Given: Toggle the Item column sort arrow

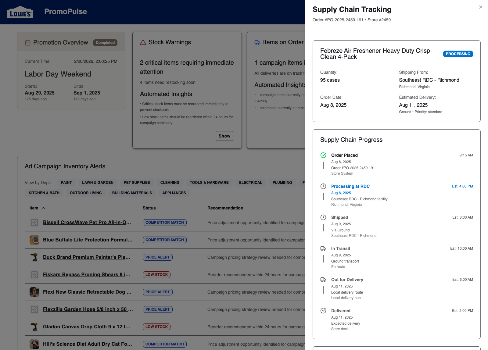Looking at the screenshot, I should 43,208.
